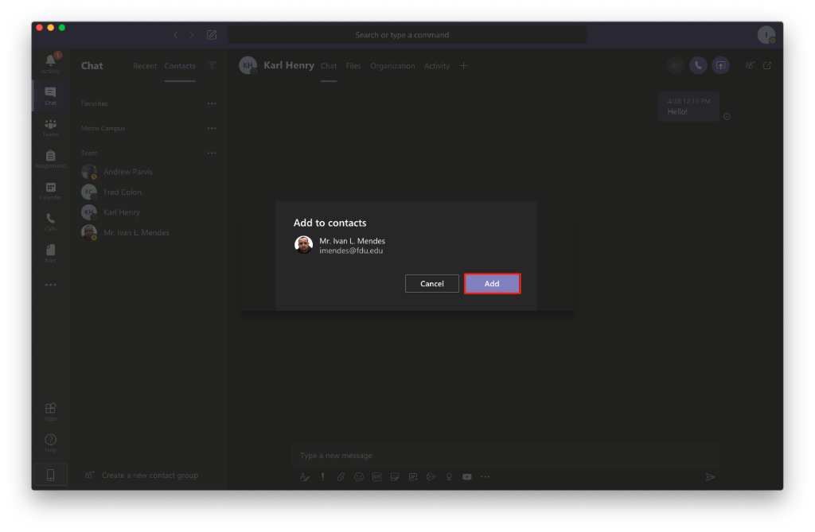This screenshot has width=815, height=532.
Task: Pop out the chat window
Action: coord(767,65)
